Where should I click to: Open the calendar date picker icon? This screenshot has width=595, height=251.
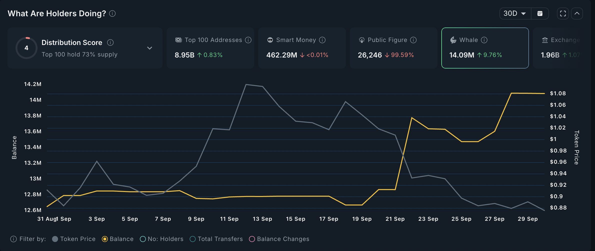[540, 13]
